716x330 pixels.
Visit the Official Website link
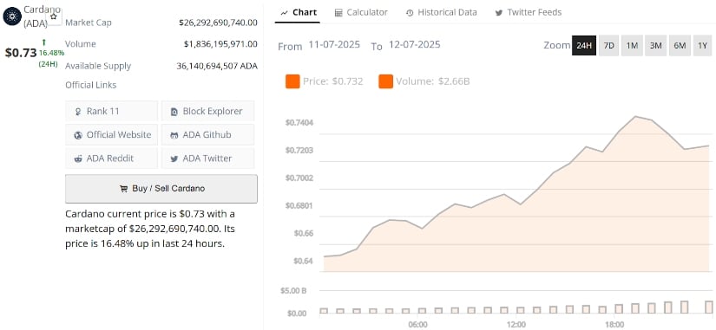[x=112, y=135]
